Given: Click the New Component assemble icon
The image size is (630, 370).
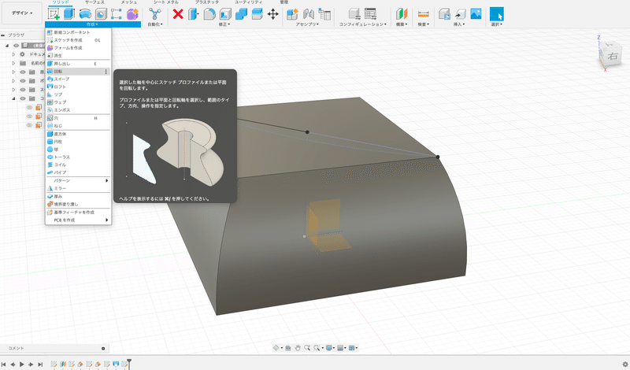Looking at the screenshot, I should (292, 14).
